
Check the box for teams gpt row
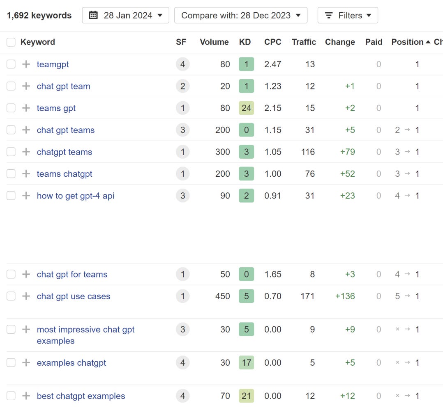[x=11, y=108]
